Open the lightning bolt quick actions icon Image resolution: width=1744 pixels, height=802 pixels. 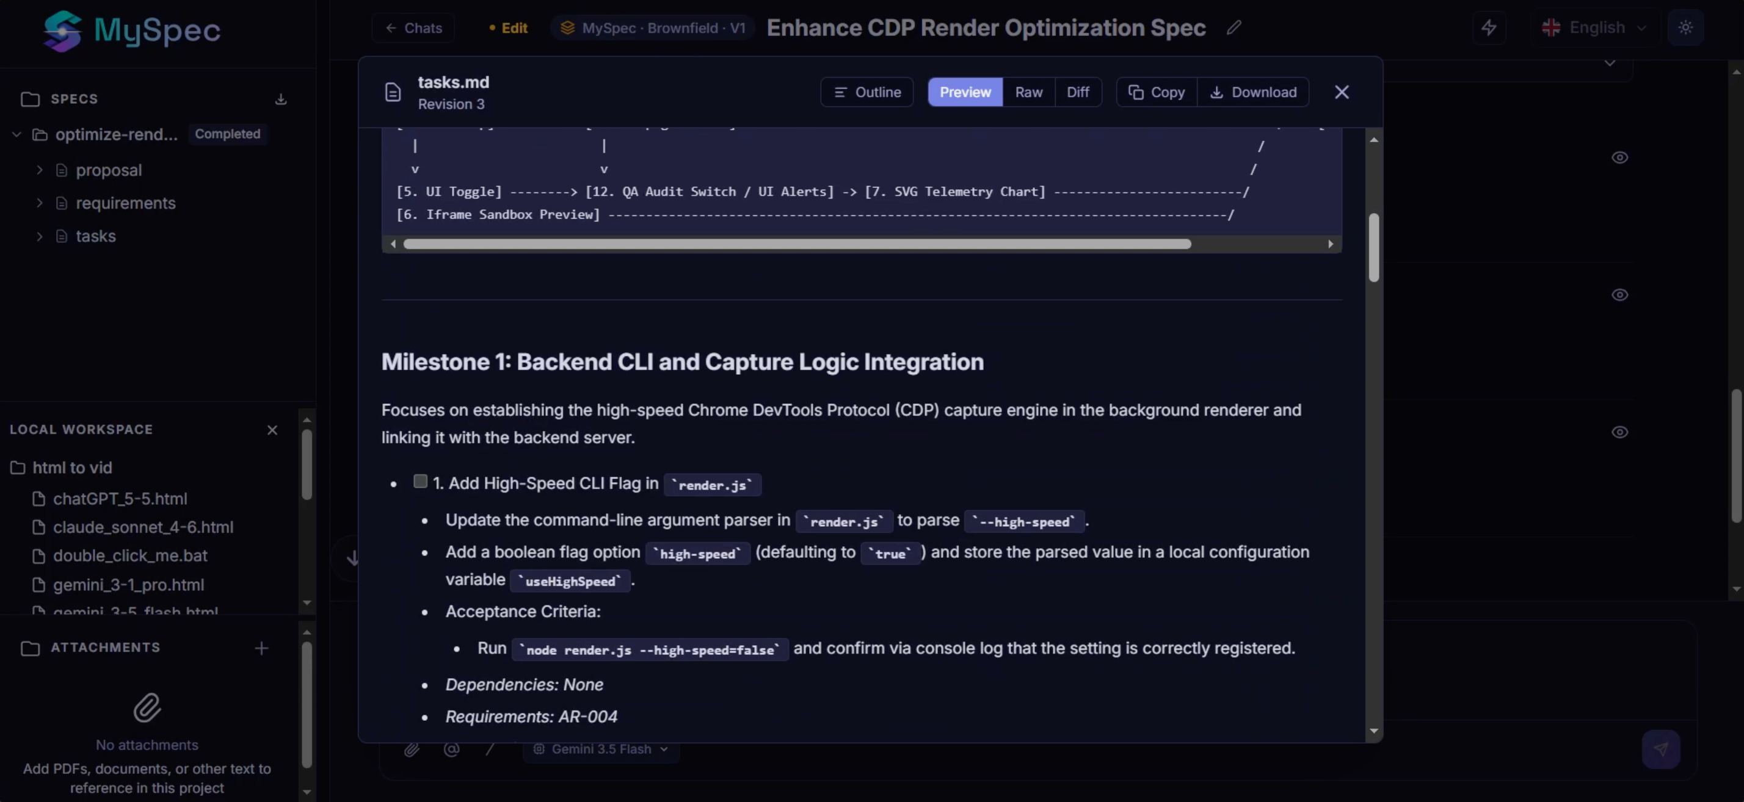point(1489,27)
